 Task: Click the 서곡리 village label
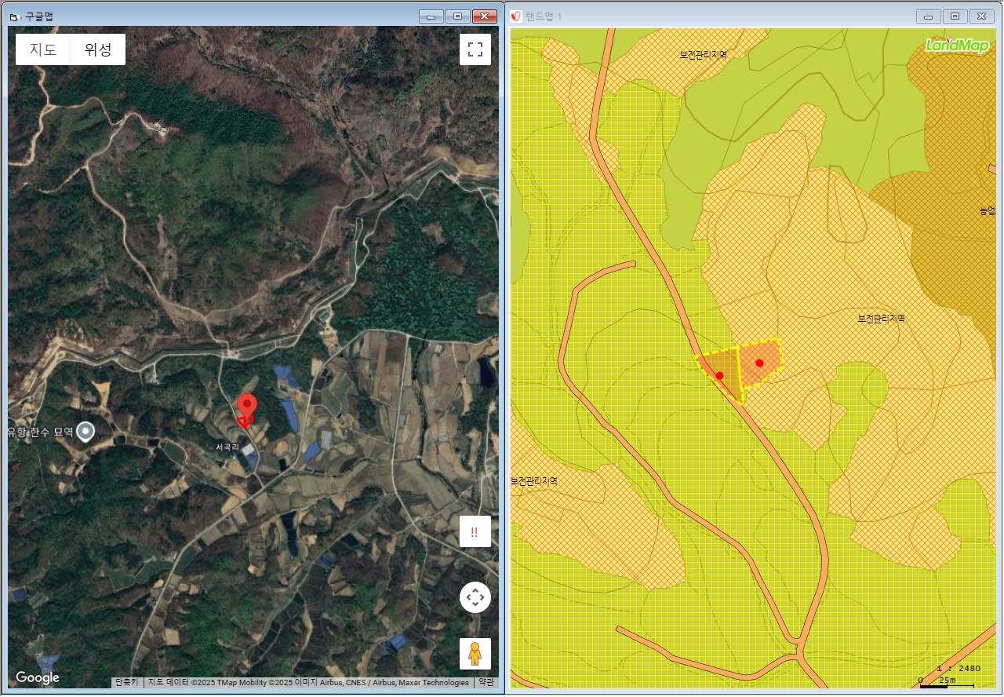pos(227,447)
